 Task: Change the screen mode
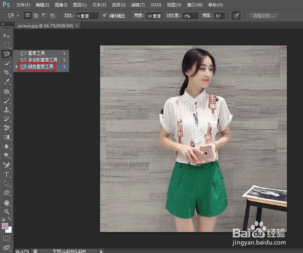6,247
